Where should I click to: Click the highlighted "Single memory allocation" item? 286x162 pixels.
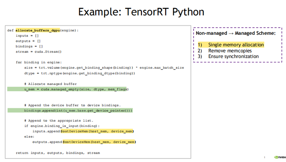tap(231, 45)
